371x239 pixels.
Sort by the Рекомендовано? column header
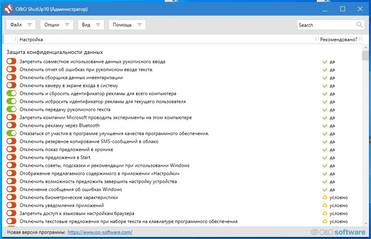coord(340,40)
